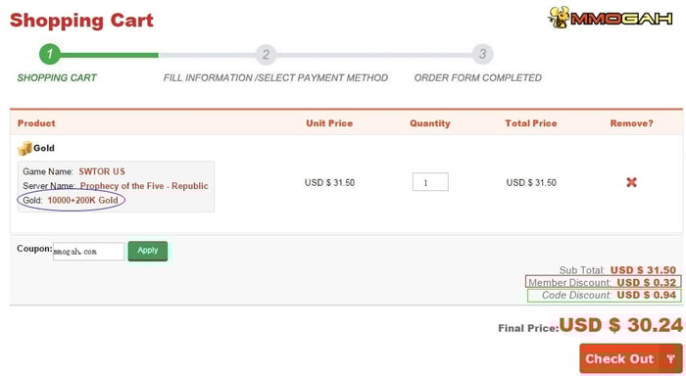Select step 1 green circle
The image size is (686, 376).
point(50,54)
